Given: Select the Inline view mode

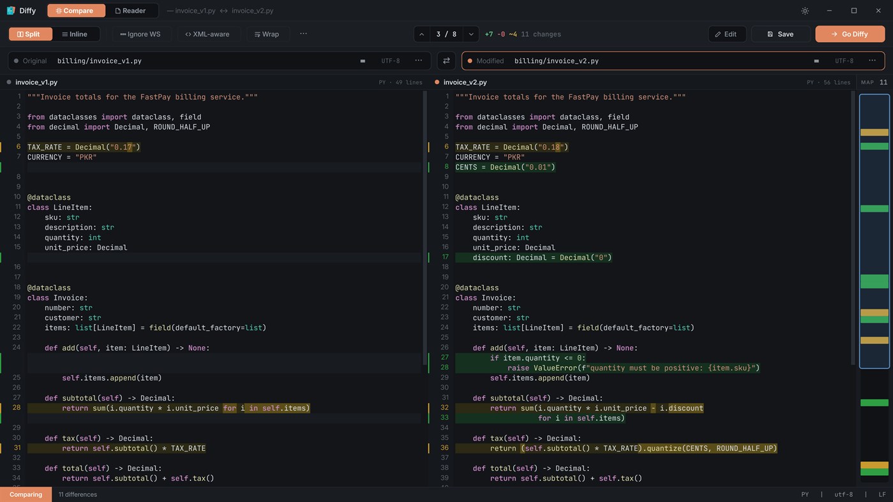Looking at the screenshot, I should coord(75,34).
